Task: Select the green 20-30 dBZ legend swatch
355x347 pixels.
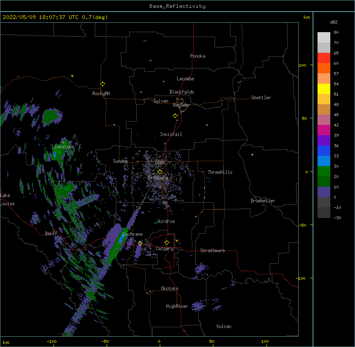Action: [324, 171]
